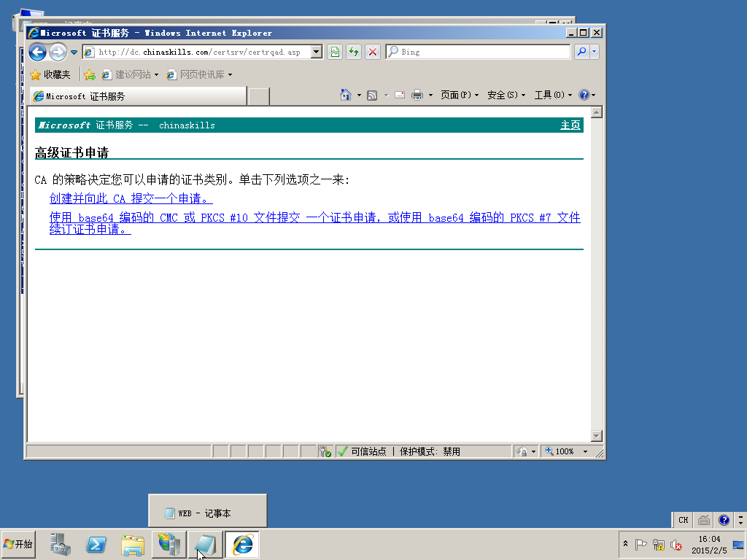Click the Internet Explorer taskbar icon
Screen dimensions: 747x560
pyautogui.click(x=242, y=544)
